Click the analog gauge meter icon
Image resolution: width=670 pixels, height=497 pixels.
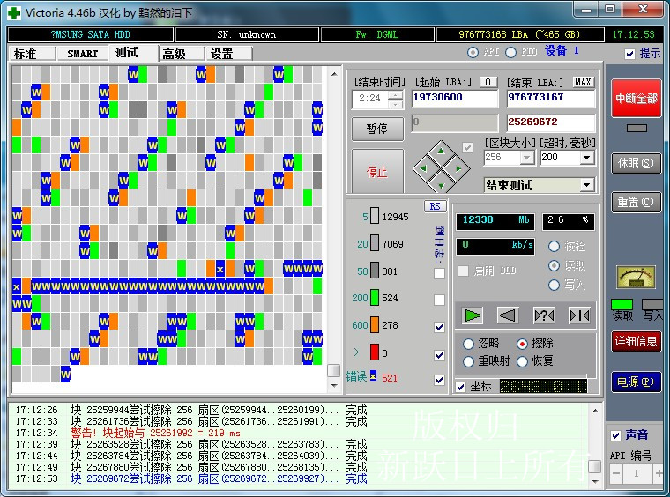[x=636, y=276]
